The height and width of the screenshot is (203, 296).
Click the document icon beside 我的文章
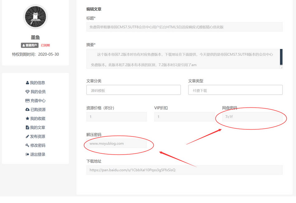(x=27, y=127)
